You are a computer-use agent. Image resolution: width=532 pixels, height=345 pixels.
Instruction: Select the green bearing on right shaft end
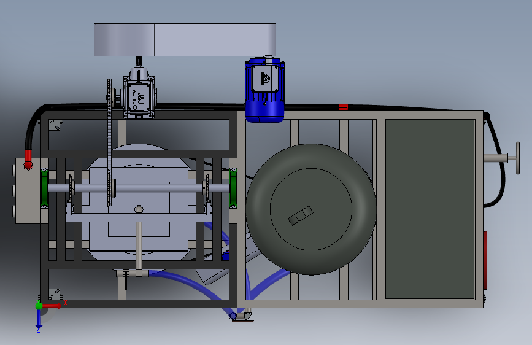point(233,188)
